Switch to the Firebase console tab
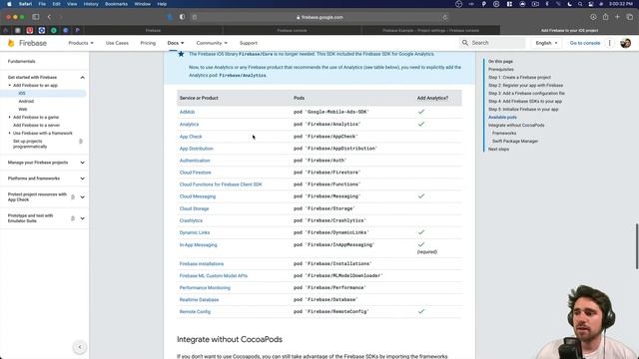 (x=292, y=30)
